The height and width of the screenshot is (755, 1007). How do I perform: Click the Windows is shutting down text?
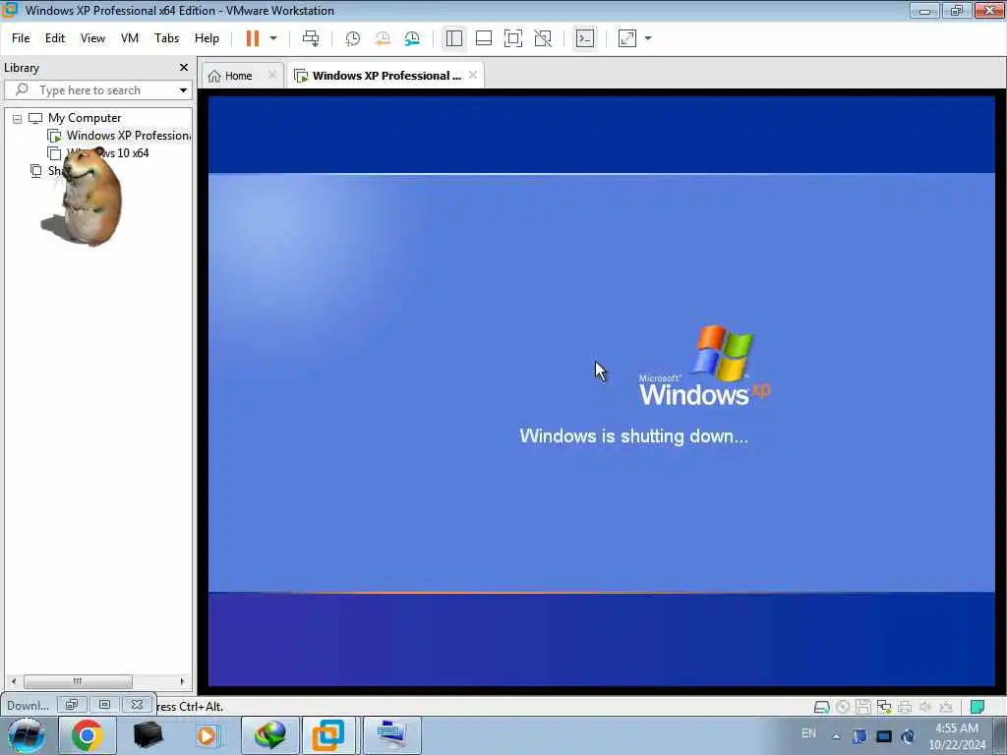(634, 436)
